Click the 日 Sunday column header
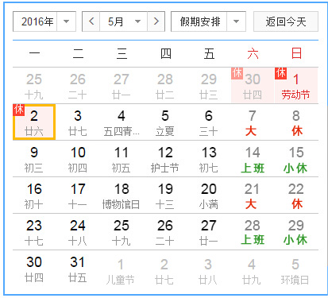Image resolution: width=328 pixels, height=298 pixels. click(296, 54)
